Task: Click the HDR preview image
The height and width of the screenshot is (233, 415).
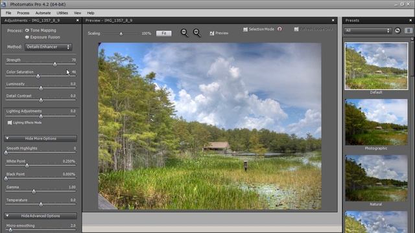Action: [210, 126]
